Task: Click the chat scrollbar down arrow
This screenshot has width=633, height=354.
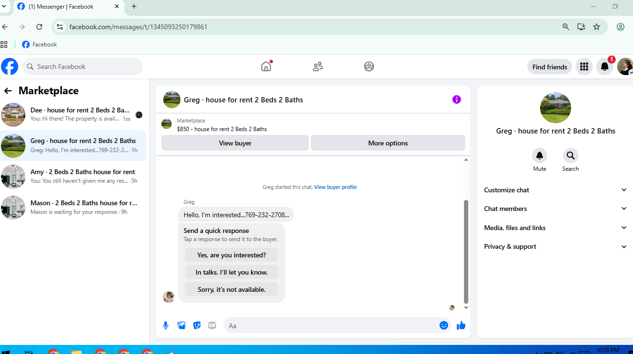Action: 466,308
